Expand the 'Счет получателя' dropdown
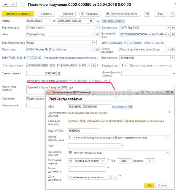178x191 pixels. 89,66
